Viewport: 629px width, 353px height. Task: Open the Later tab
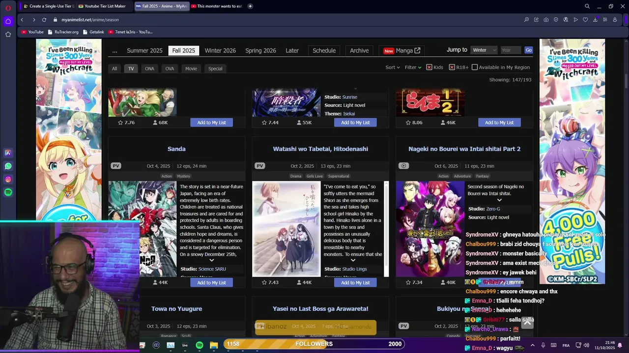point(292,50)
